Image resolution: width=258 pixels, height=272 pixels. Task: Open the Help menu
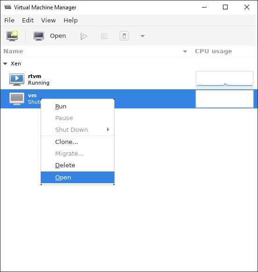click(x=71, y=20)
